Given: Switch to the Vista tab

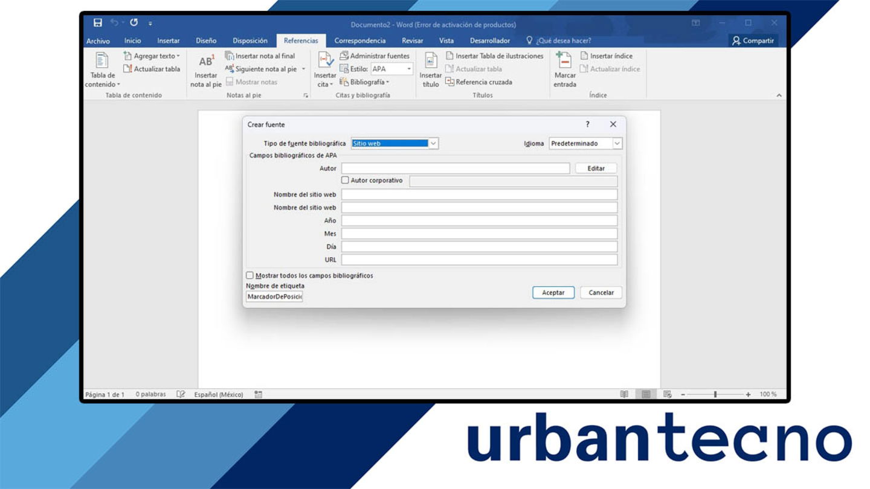Looking at the screenshot, I should [446, 41].
